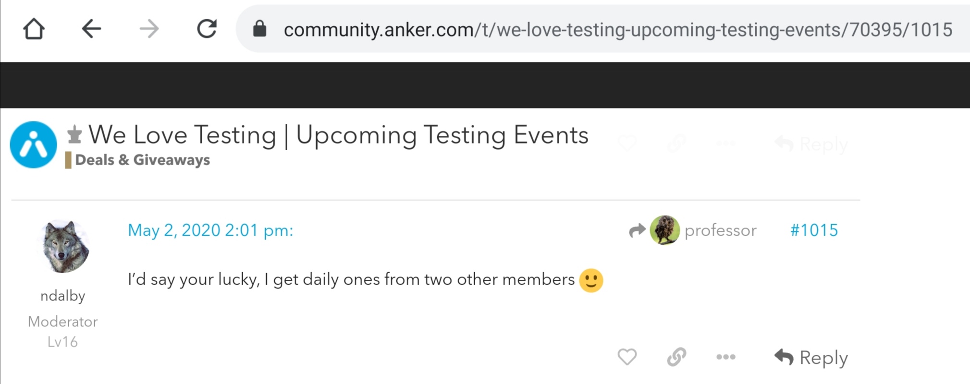Click the post date May 2, 2020
This screenshot has height=384, width=970.
point(210,230)
